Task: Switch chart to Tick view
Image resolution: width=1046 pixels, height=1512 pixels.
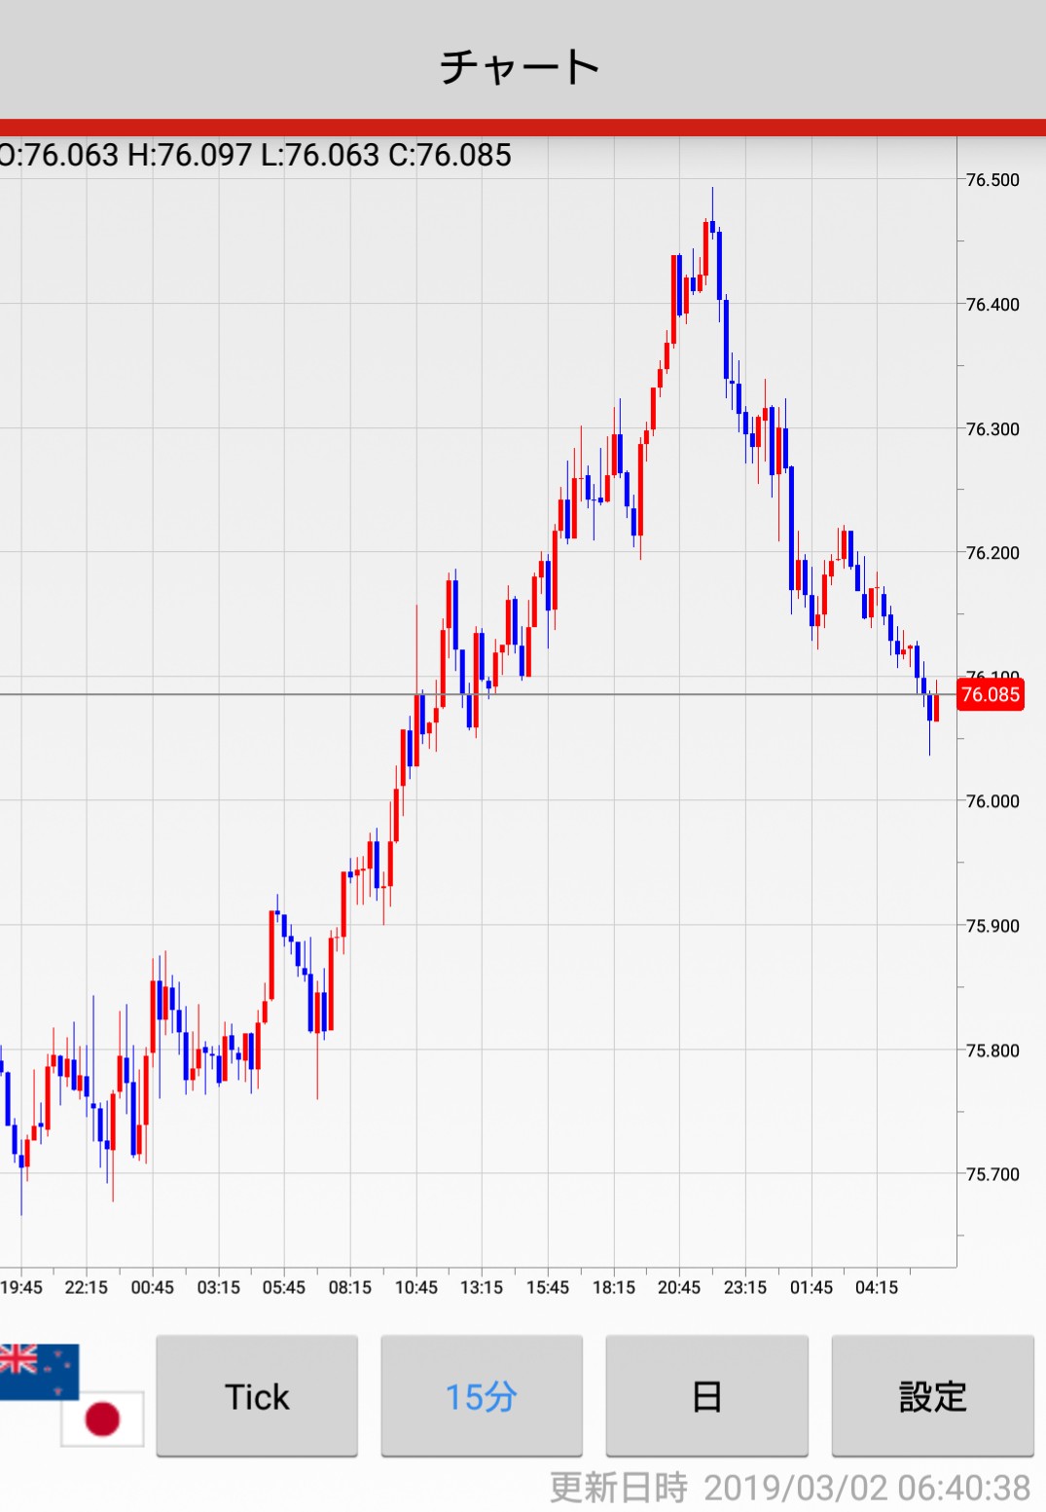Action: (x=257, y=1395)
